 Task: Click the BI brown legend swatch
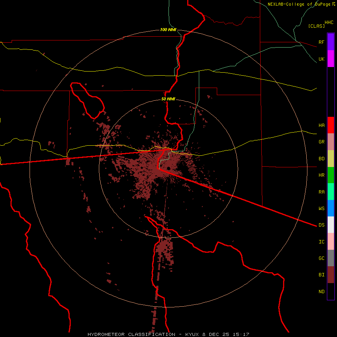[331, 275]
